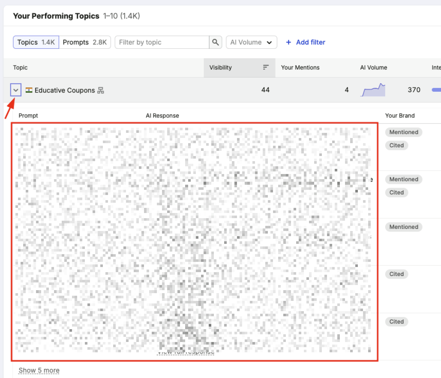Click the first row's Mentioned tag
Viewport: 441px width, 378px height.
click(404, 132)
